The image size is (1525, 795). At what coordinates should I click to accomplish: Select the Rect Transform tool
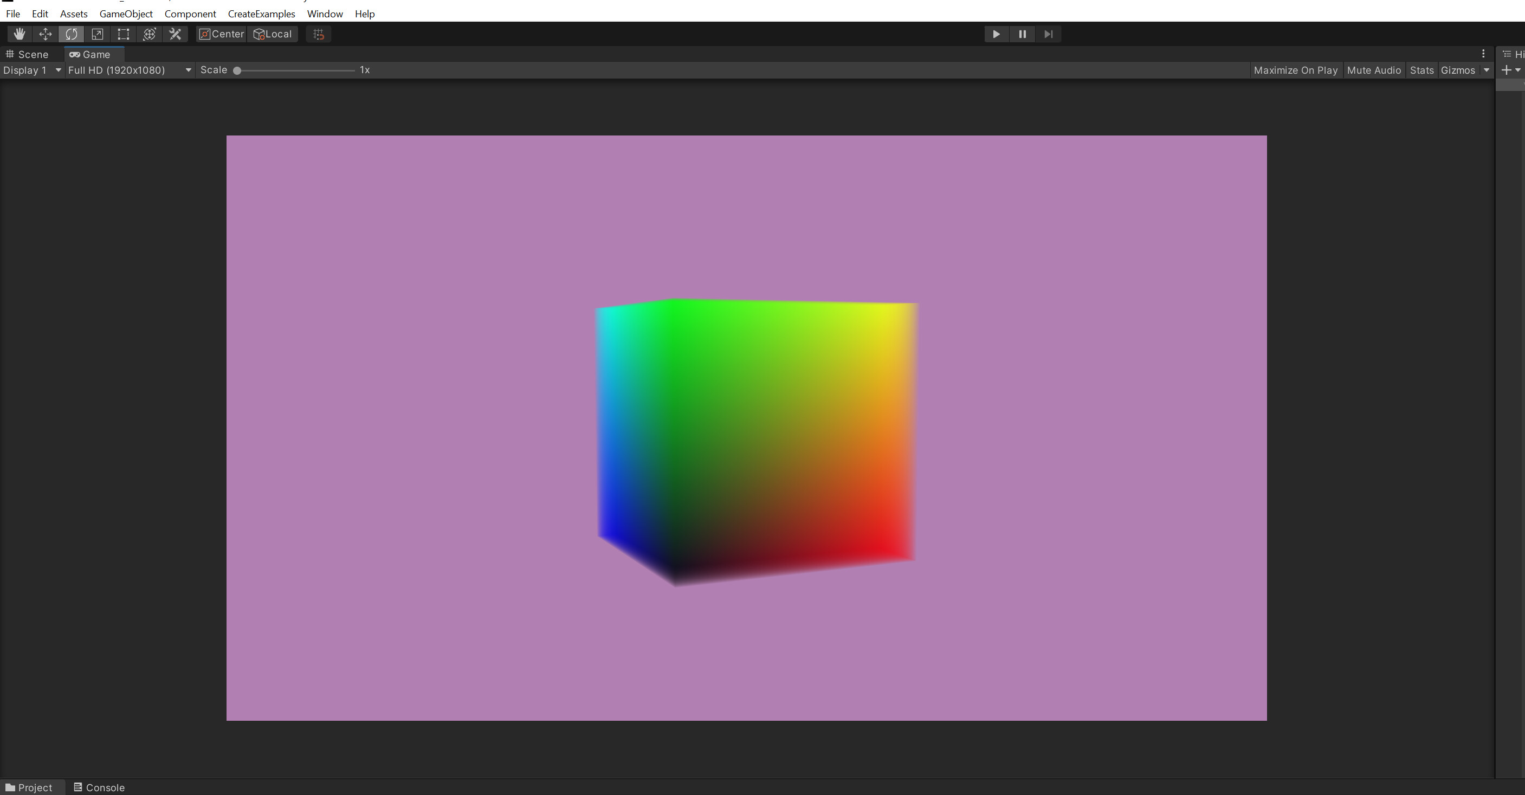(123, 34)
